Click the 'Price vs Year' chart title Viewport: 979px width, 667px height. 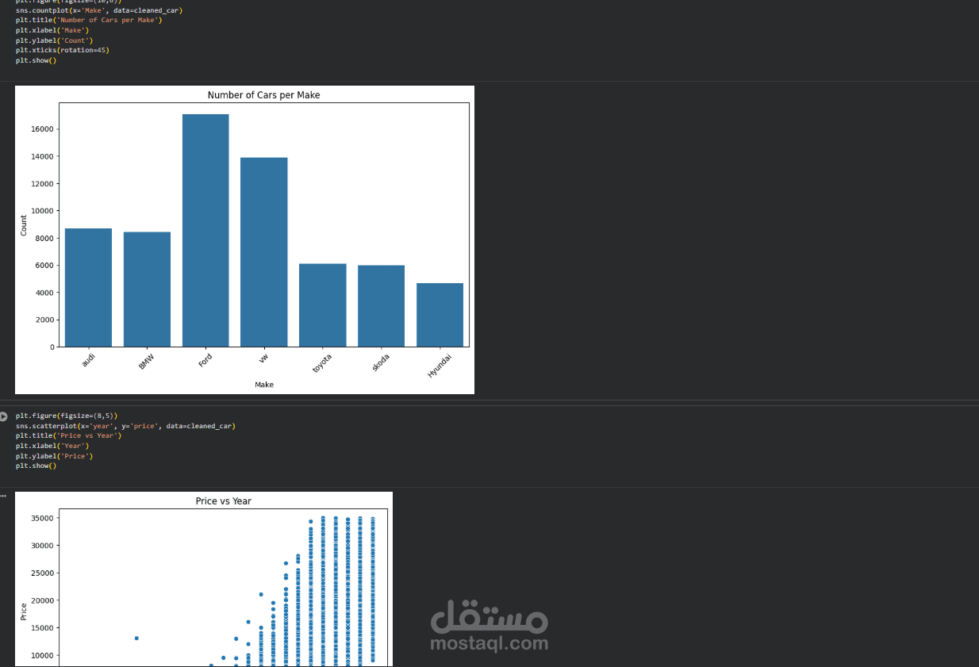(x=224, y=501)
